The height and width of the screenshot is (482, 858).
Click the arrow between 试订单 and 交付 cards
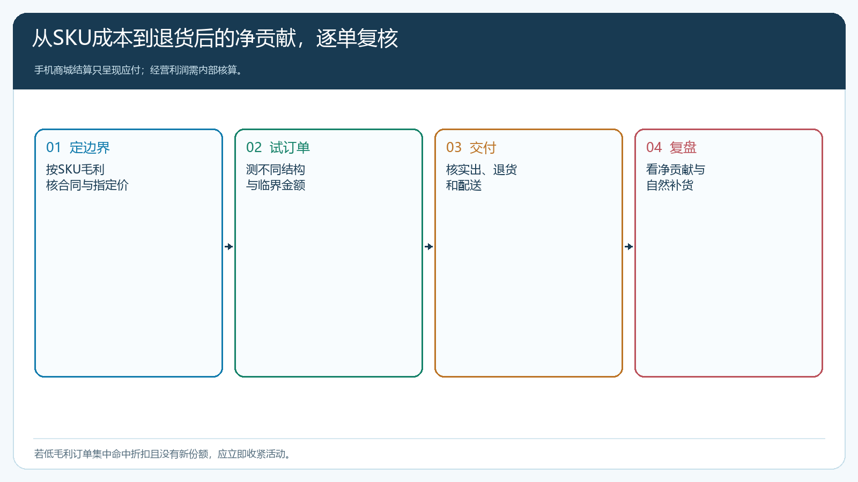429,247
